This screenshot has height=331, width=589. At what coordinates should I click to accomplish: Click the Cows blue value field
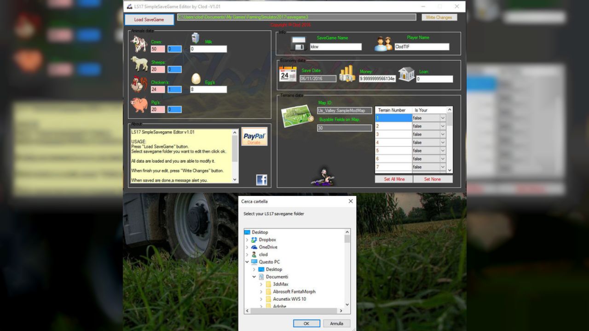pos(174,49)
